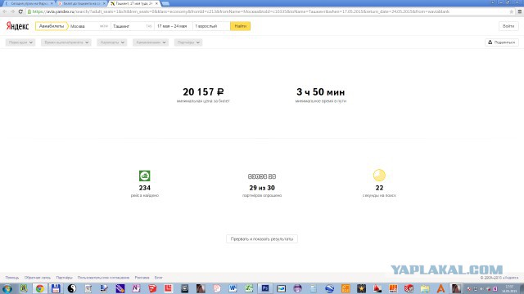Screen dimensions: 524x294
Task: Open the '1 взрослый' passengers selector
Action: [x=211, y=26]
